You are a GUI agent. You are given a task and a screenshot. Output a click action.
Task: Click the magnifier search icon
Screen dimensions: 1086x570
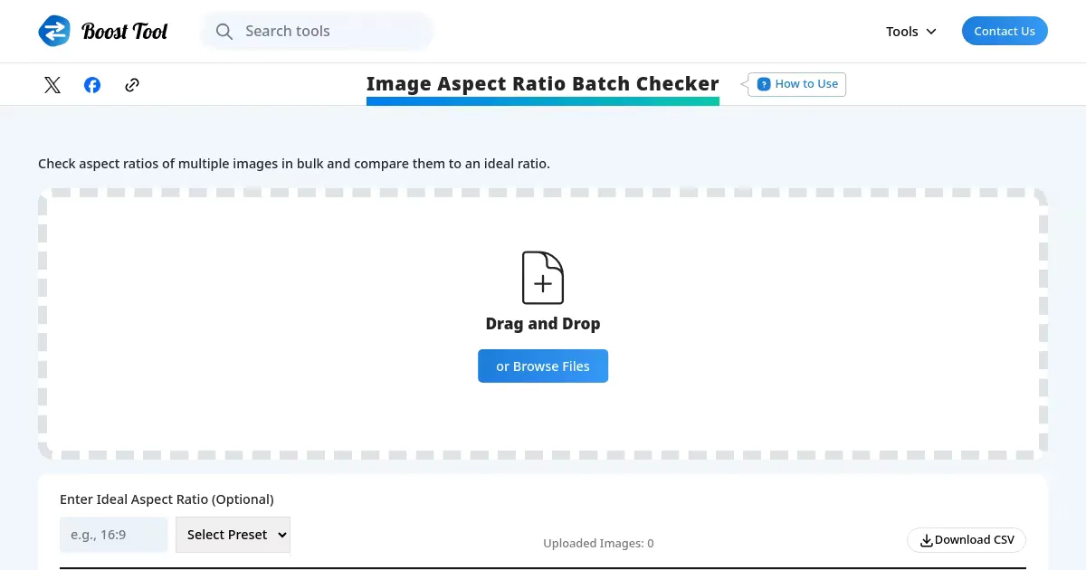pos(224,32)
